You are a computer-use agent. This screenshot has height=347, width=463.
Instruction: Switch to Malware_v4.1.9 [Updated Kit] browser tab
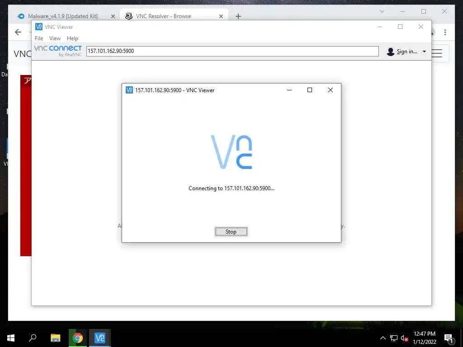point(62,16)
